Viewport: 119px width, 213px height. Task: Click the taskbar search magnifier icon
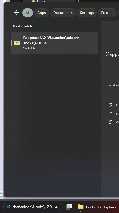pos(9,207)
